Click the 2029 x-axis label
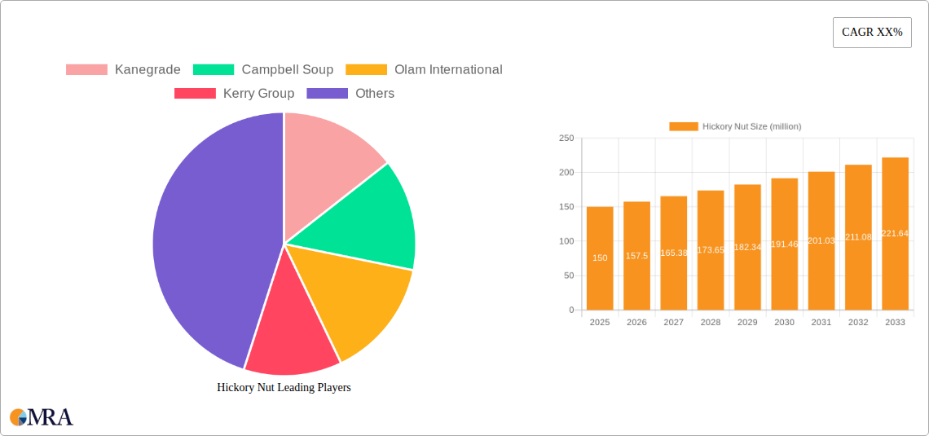 pos(748,323)
